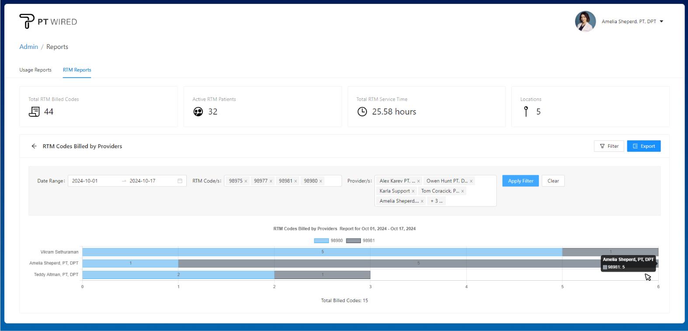Remove Karla Support from providers

[x=413, y=191]
